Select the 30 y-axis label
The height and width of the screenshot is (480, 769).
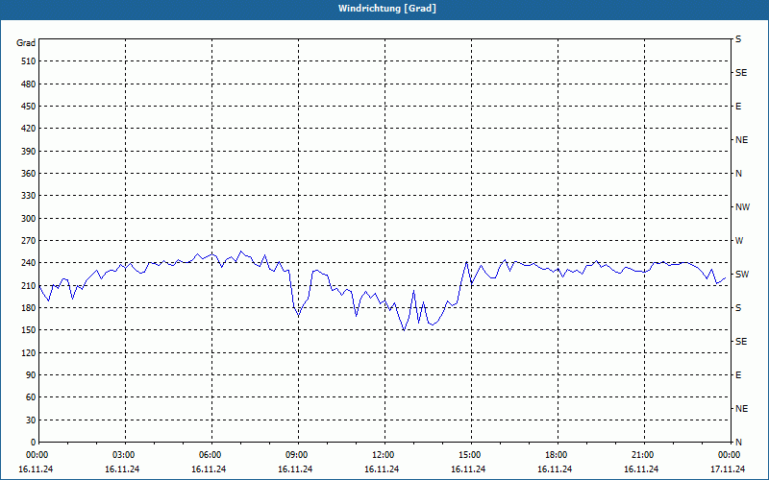click(31, 420)
